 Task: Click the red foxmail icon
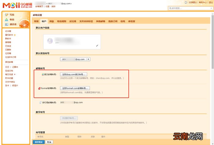coord(39,88)
